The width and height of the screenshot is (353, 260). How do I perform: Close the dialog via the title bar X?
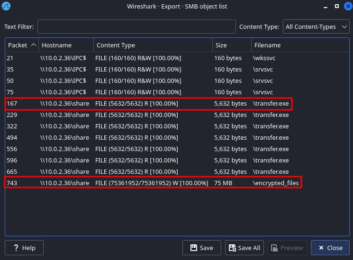pos(346,7)
